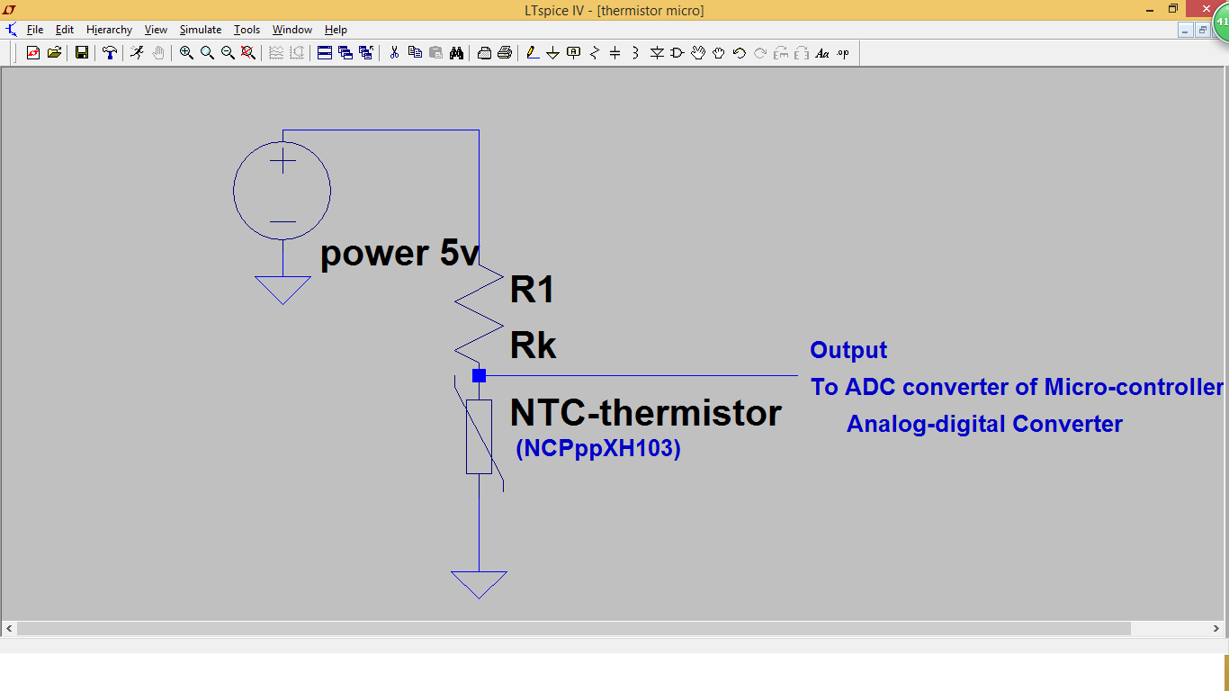Click LTspice application icon in title bar
Viewport: 1229px width, 691px height.
click(x=10, y=9)
